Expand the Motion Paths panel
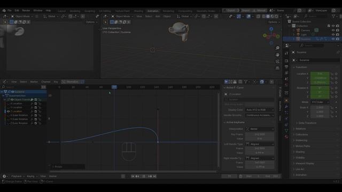Viewport: 342px width, 192px height. (x=302, y=146)
